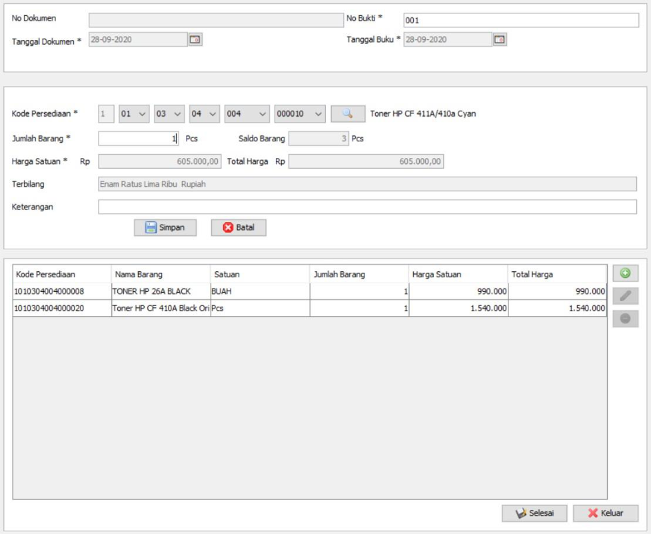Expand the 01 code dropdown
Viewport: 651px width, 534px height.
134,114
